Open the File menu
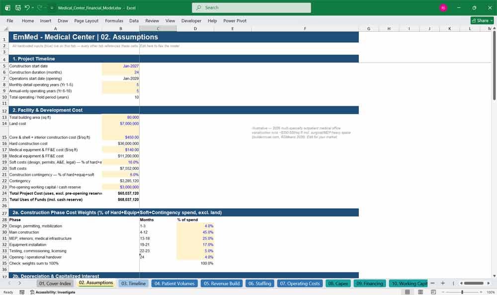Image resolution: width=497 pixels, height=295 pixels. click(x=10, y=20)
